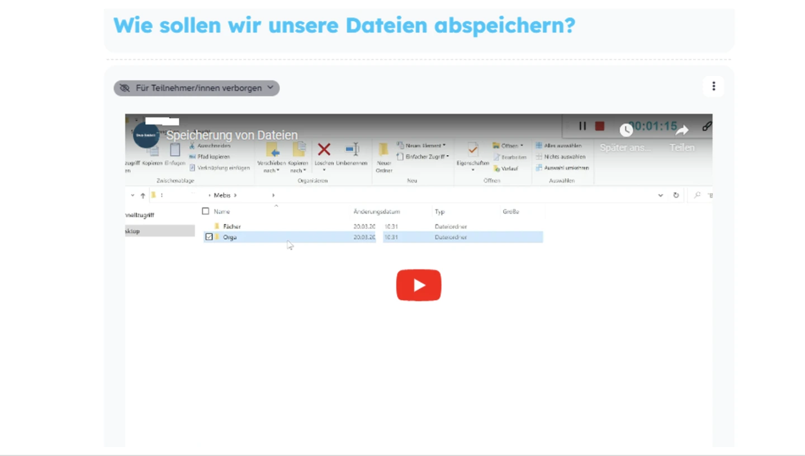The height and width of the screenshot is (456, 805).
Task: Click the Umbenennen icon in ribbon
Action: coord(352,150)
